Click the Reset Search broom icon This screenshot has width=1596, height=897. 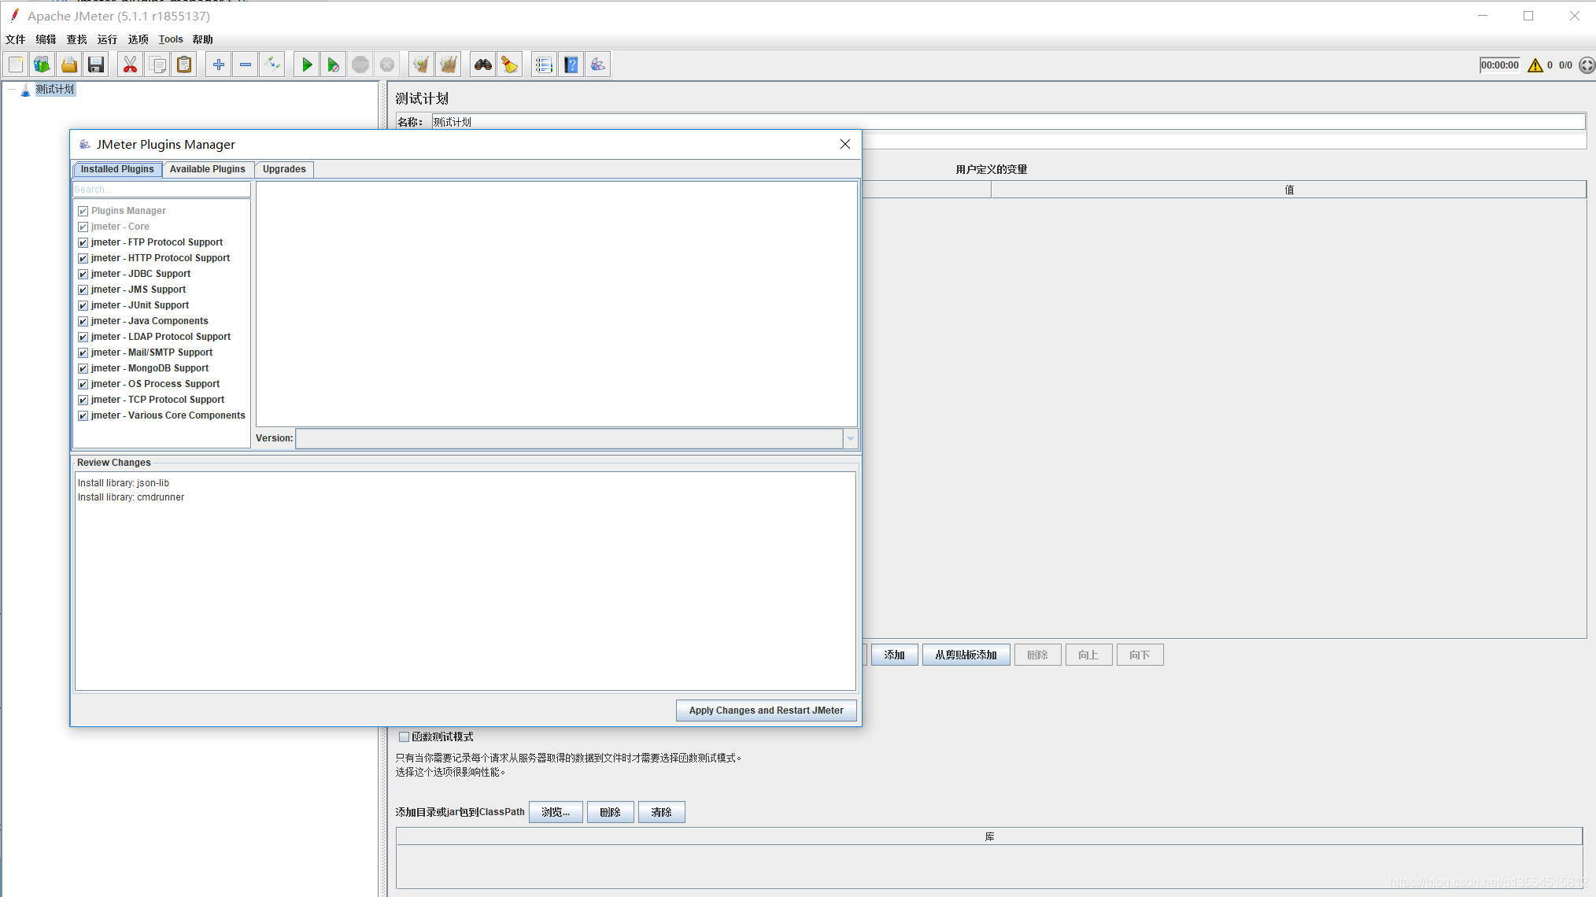[x=510, y=65]
